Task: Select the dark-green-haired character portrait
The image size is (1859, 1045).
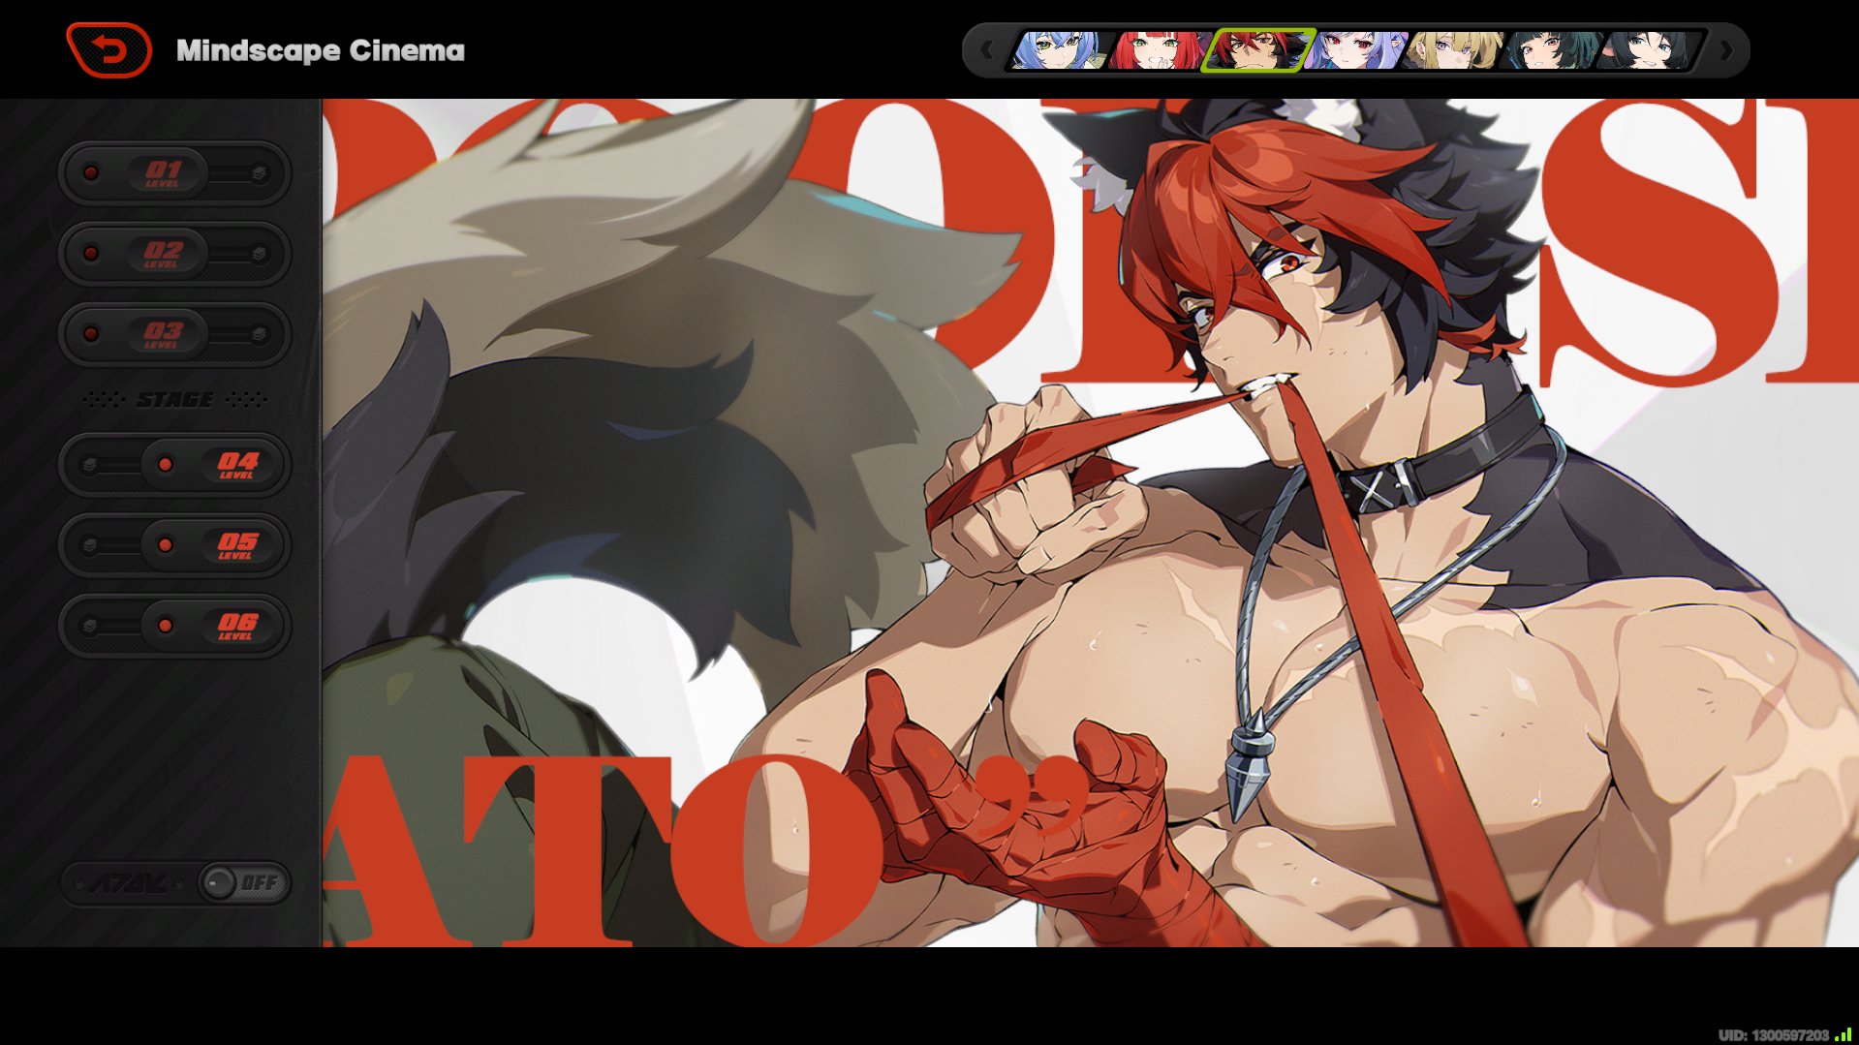Action: tap(1554, 50)
